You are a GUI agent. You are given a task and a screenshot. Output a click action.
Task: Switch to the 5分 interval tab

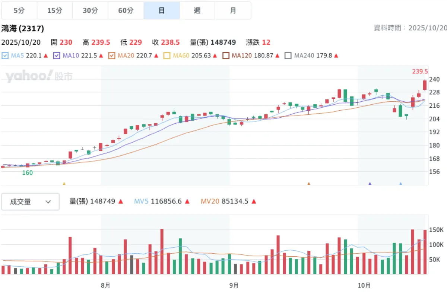[x=19, y=10]
